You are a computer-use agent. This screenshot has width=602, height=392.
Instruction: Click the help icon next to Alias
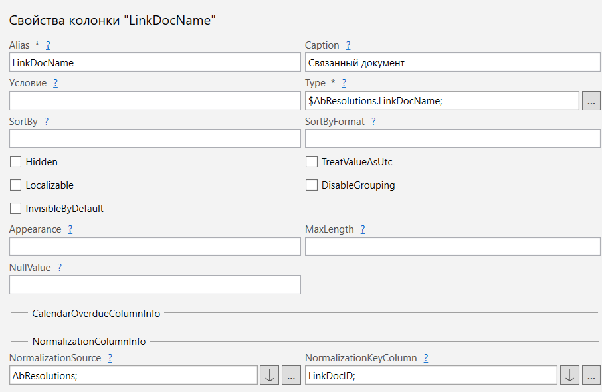(48, 45)
